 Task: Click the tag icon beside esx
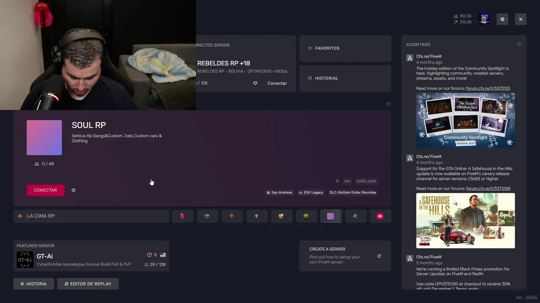[x=337, y=181]
